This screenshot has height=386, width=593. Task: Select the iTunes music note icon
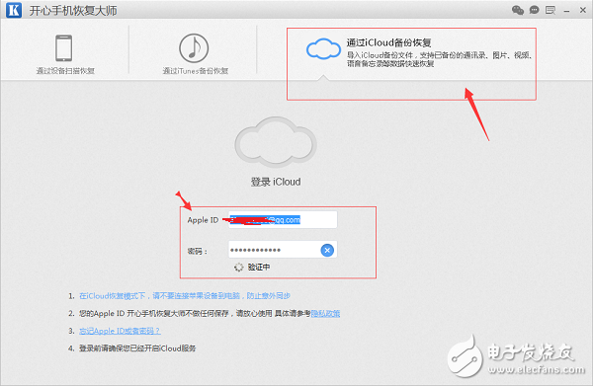(194, 48)
